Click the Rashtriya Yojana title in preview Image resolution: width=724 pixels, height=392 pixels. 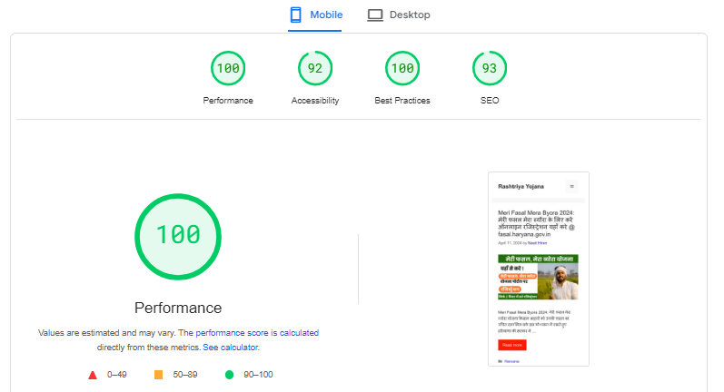pos(521,186)
